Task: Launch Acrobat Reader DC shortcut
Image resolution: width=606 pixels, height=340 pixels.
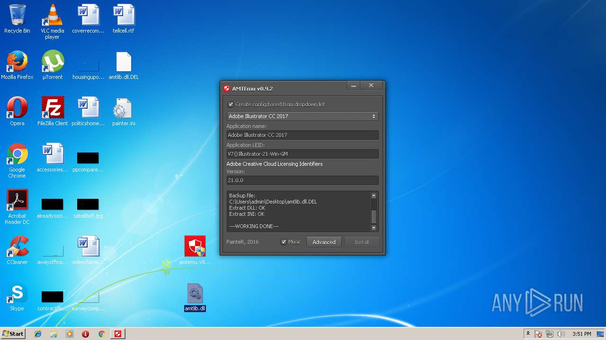Action: 17,207
